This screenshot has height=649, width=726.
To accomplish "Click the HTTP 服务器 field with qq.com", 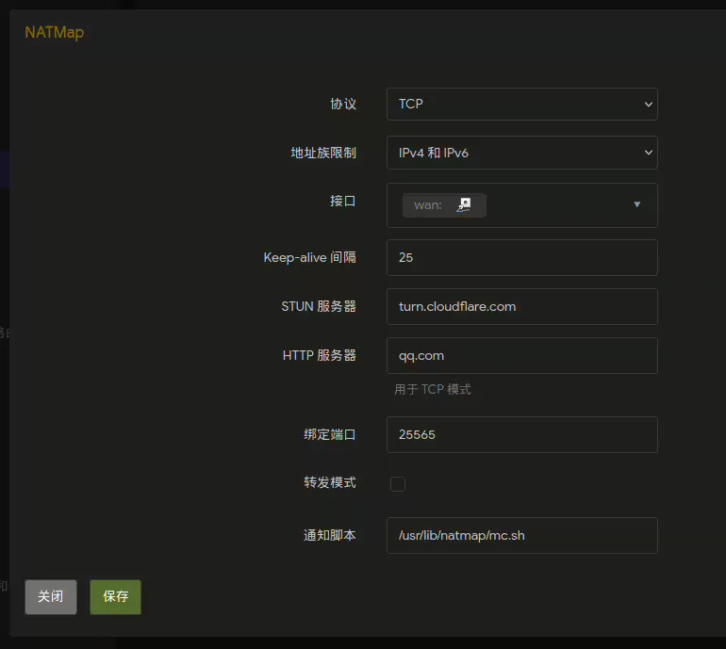I will coord(521,356).
